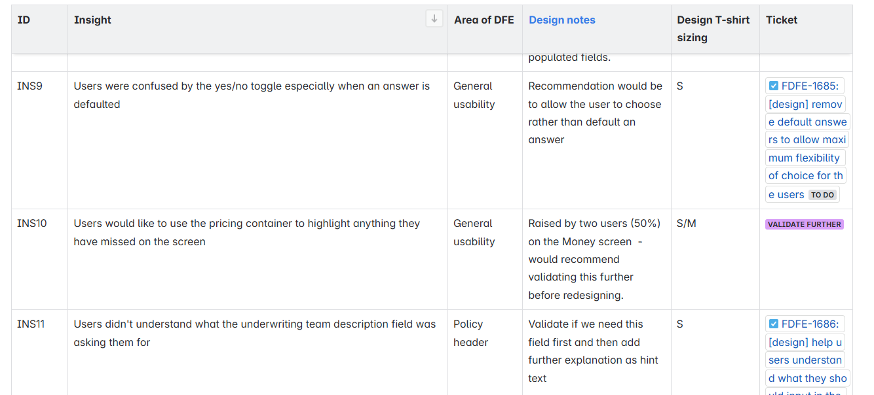Viewport: 874px width, 395px height.
Task: Select the ID column header
Action: [x=24, y=20]
